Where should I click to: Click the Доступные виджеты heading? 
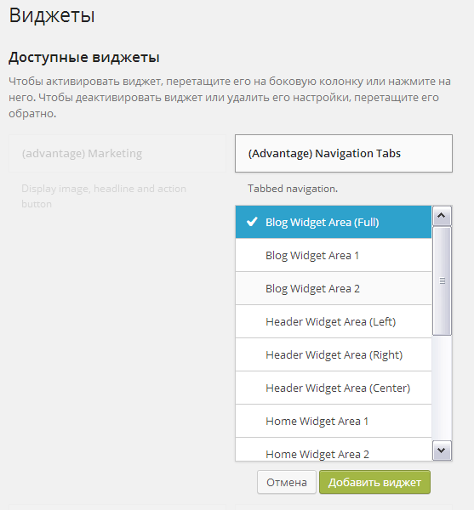[x=84, y=58]
